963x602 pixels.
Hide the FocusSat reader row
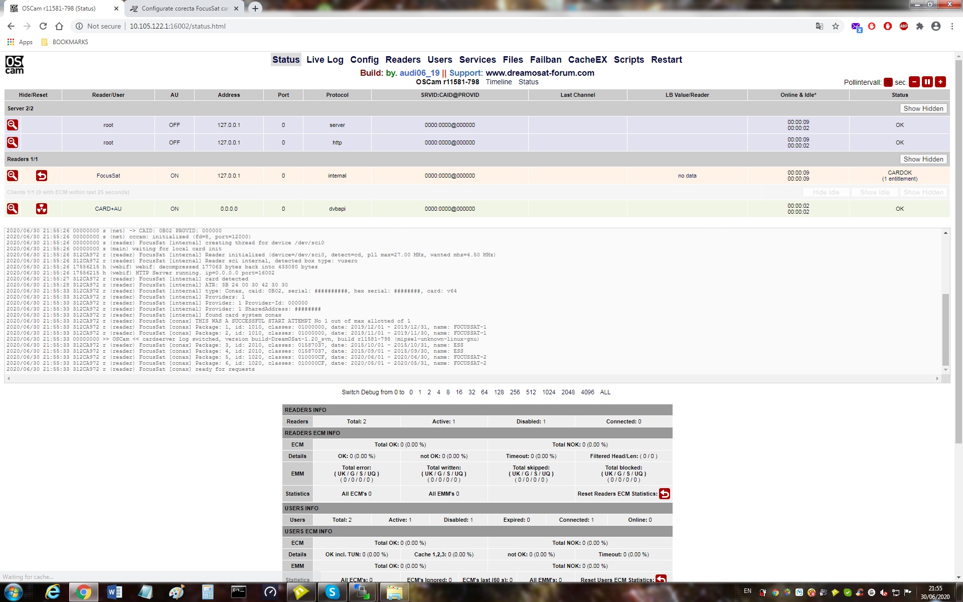click(x=13, y=176)
